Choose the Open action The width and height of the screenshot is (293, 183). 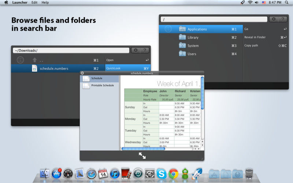(x=128, y=60)
